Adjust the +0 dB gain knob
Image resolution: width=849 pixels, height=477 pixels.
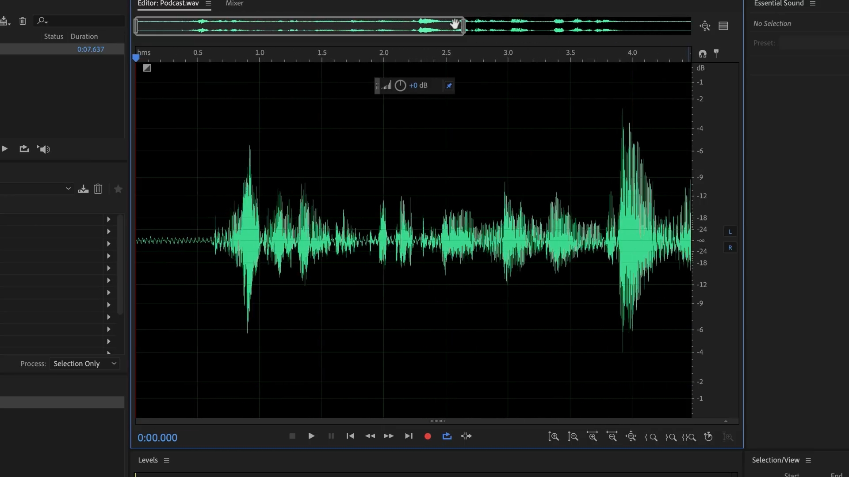coord(400,86)
